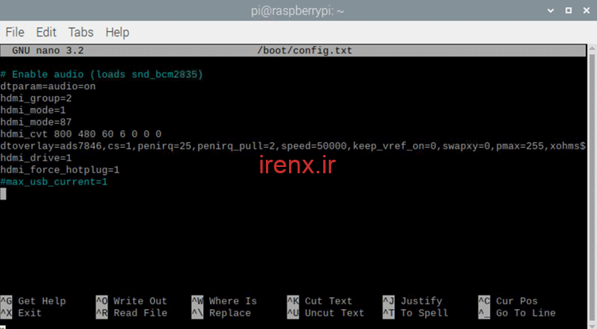This screenshot has width=597, height=329.
Task: Click the '#max_usb_current=1' line
Action: (x=53, y=182)
